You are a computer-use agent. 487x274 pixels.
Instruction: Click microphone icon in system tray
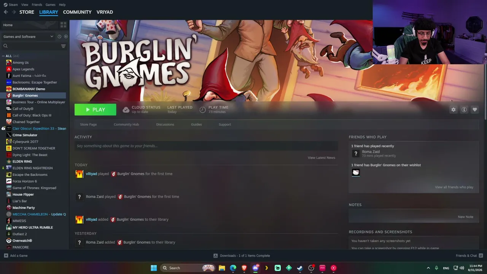coord(436,268)
